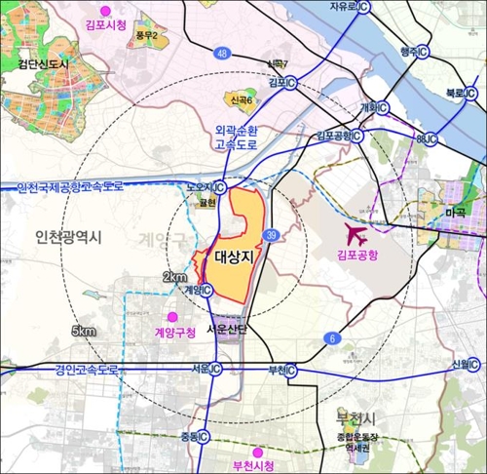Click the 계양구청 pink dot marker
Image resolution: width=487 pixels, height=474 pixels.
172,317
